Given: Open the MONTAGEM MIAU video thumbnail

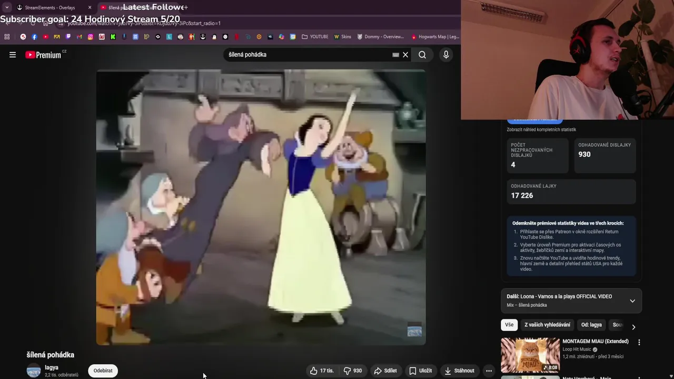Looking at the screenshot, I should coord(530,355).
